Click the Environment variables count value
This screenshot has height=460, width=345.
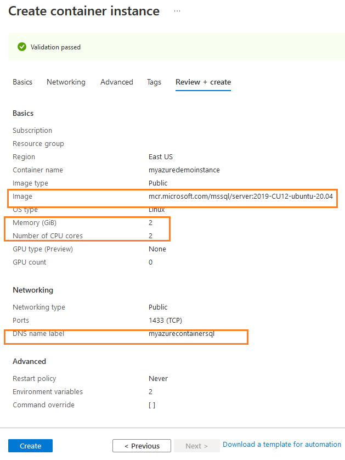(151, 392)
